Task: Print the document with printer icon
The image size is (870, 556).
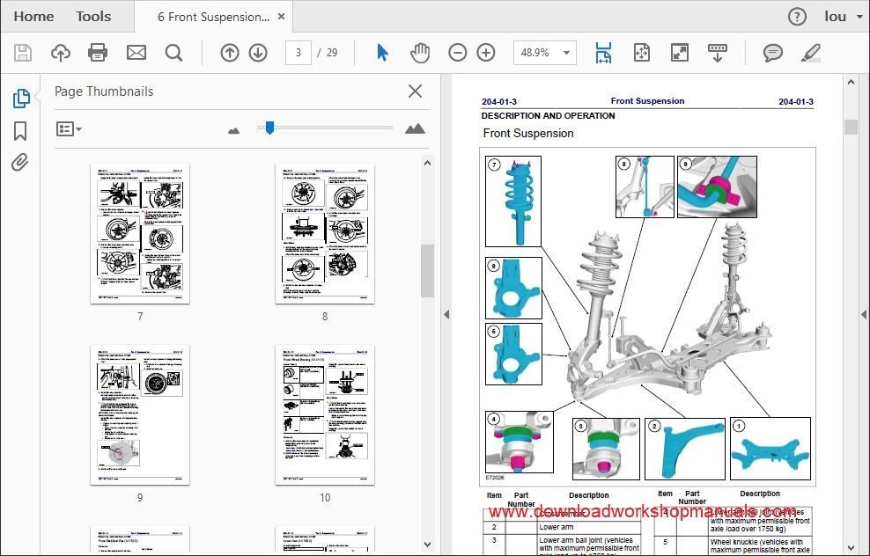Action: pyautogui.click(x=98, y=53)
